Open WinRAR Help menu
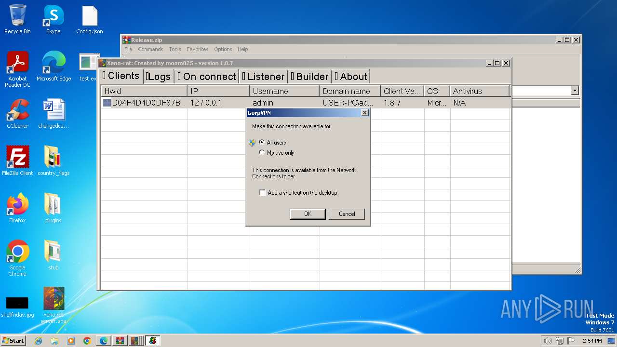Viewport: 617px width, 347px height. pos(243,49)
